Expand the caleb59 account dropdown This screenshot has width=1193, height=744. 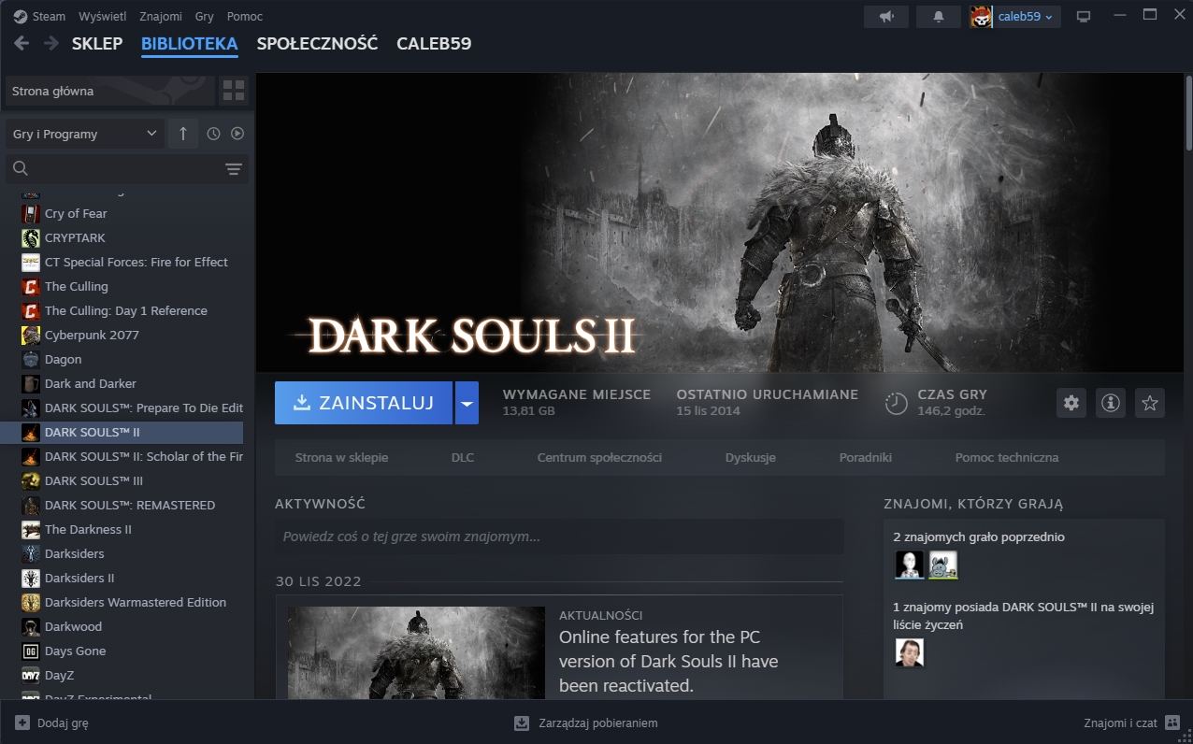[x=1026, y=16]
